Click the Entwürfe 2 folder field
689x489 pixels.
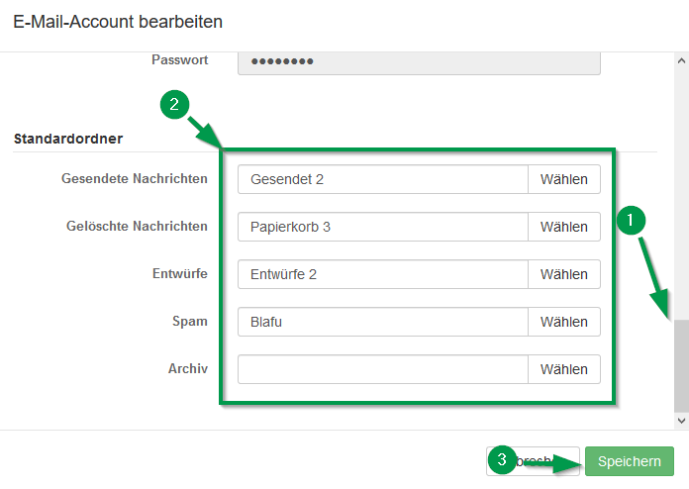[383, 274]
